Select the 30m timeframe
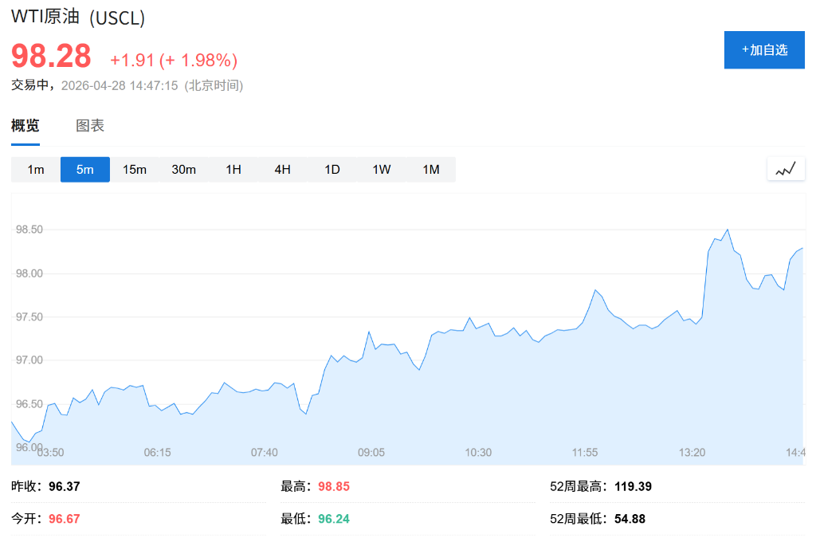Screen dimensions: 816x550 pos(183,169)
